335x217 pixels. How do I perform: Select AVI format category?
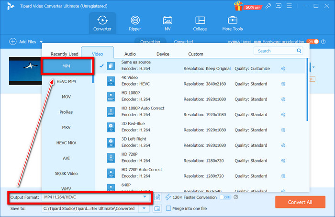click(66, 158)
